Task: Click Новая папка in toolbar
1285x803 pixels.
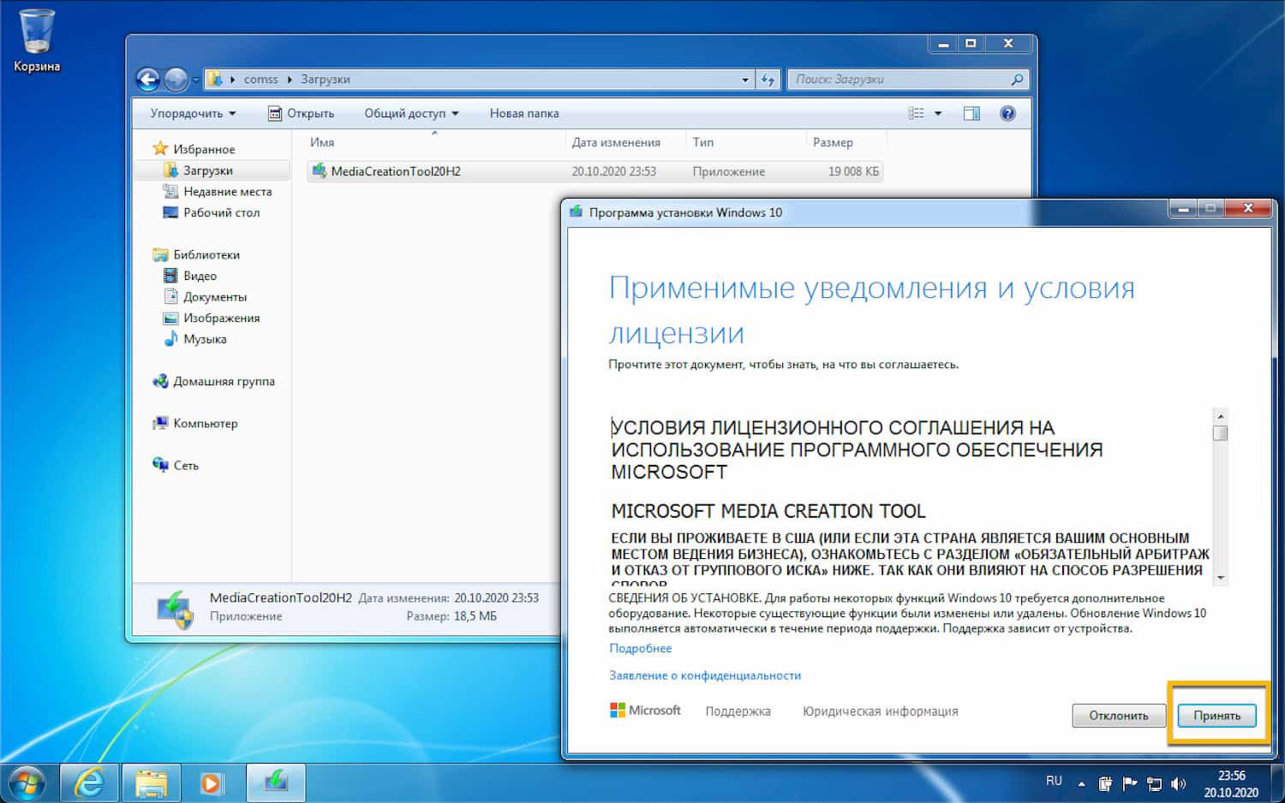Action: pyautogui.click(x=523, y=113)
